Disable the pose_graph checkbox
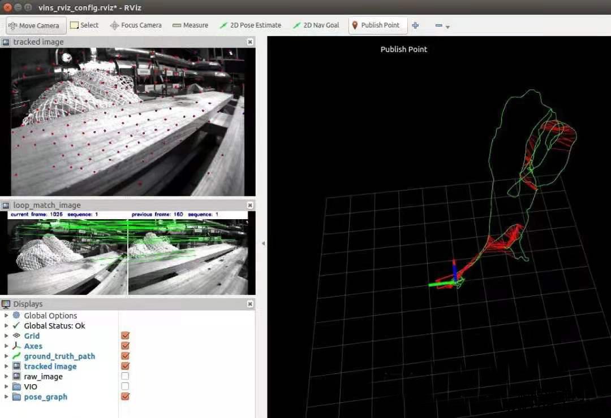Viewport: 611px width, 418px height. coord(126,397)
